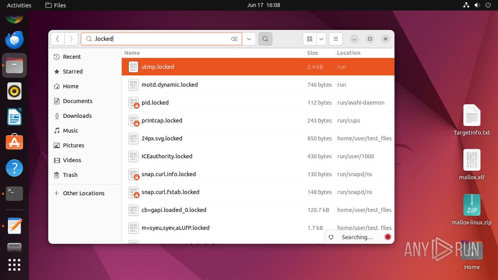Image resolution: width=498 pixels, height=280 pixels.
Task: Click the motd.dynamic.locked file name
Action: pos(170,85)
